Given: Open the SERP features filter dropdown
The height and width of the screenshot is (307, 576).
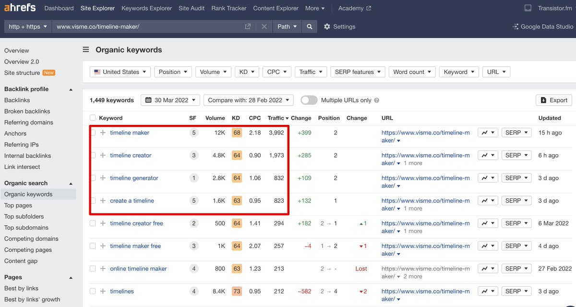Looking at the screenshot, I should click(x=358, y=72).
